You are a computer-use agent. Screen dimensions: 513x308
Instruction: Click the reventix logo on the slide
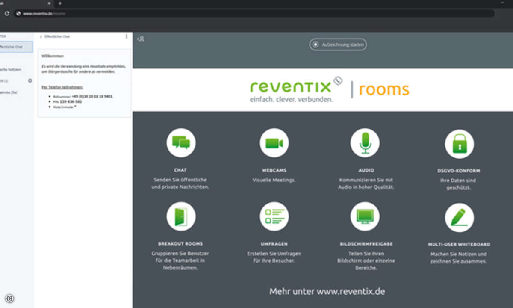pyautogui.click(x=296, y=86)
